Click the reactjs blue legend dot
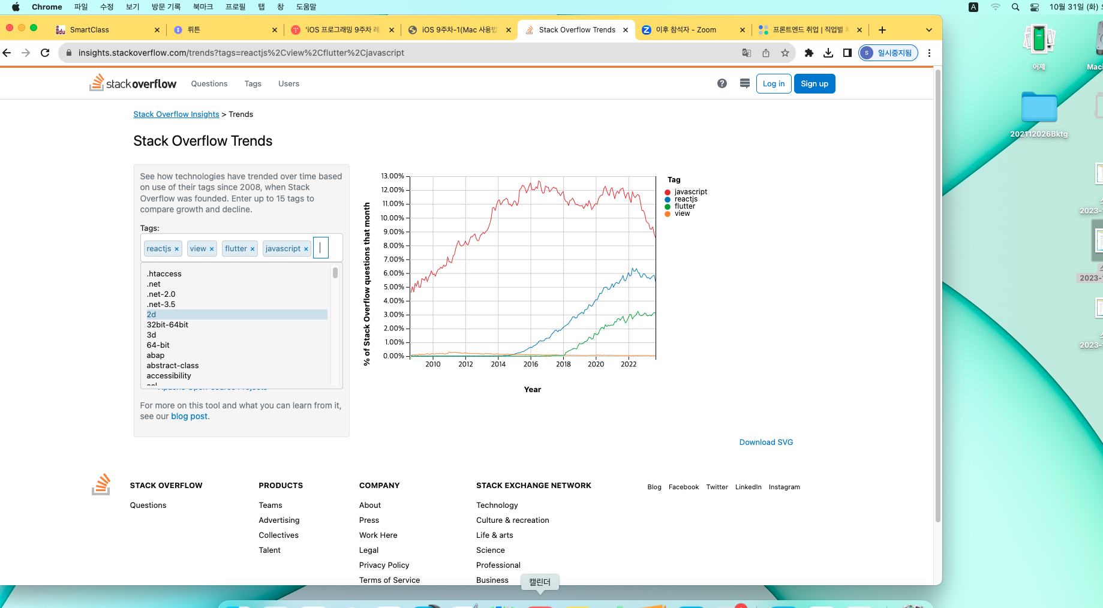Viewport: 1103px width, 608px height. [x=668, y=200]
